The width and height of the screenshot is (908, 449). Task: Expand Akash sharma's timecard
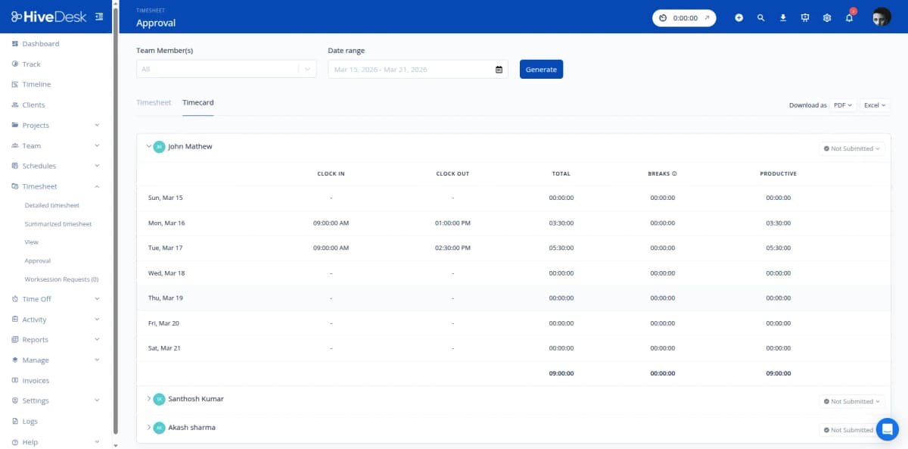click(x=148, y=427)
